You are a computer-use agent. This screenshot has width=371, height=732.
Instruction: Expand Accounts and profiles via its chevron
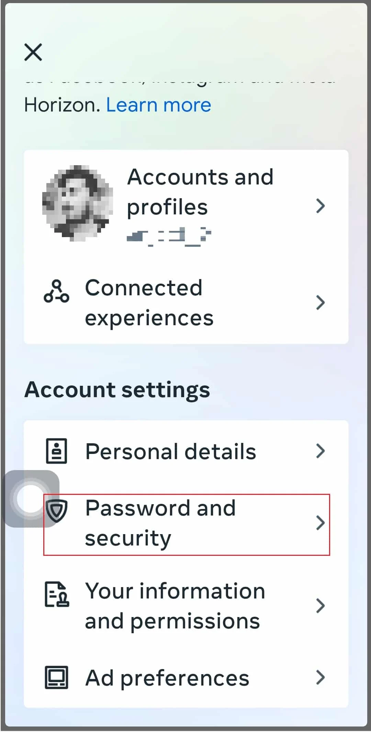(x=320, y=206)
